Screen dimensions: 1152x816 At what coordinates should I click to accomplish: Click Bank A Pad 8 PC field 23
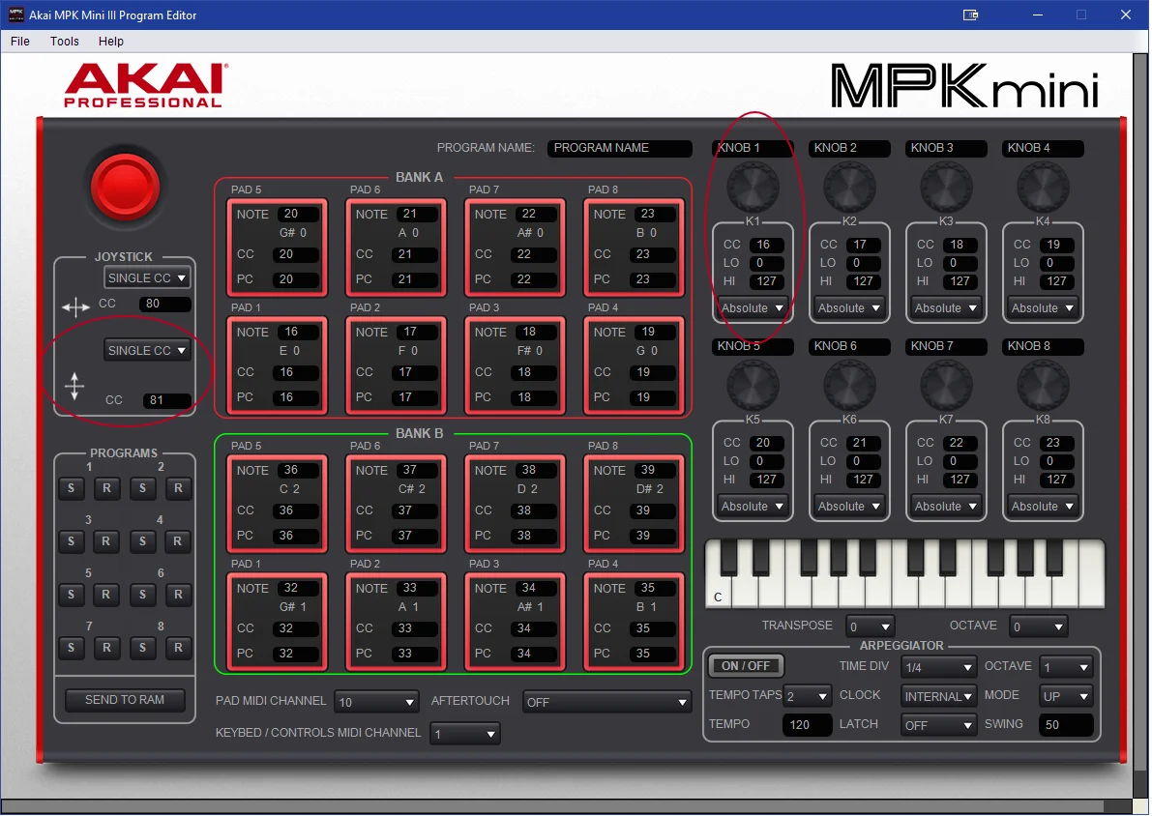tap(652, 279)
